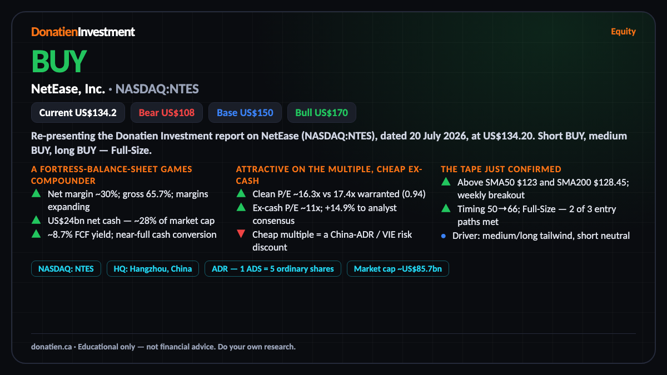Click the green triangle next to Clean P/E ~16.3x
Image resolution: width=667 pixels, height=375 pixels.
click(241, 194)
